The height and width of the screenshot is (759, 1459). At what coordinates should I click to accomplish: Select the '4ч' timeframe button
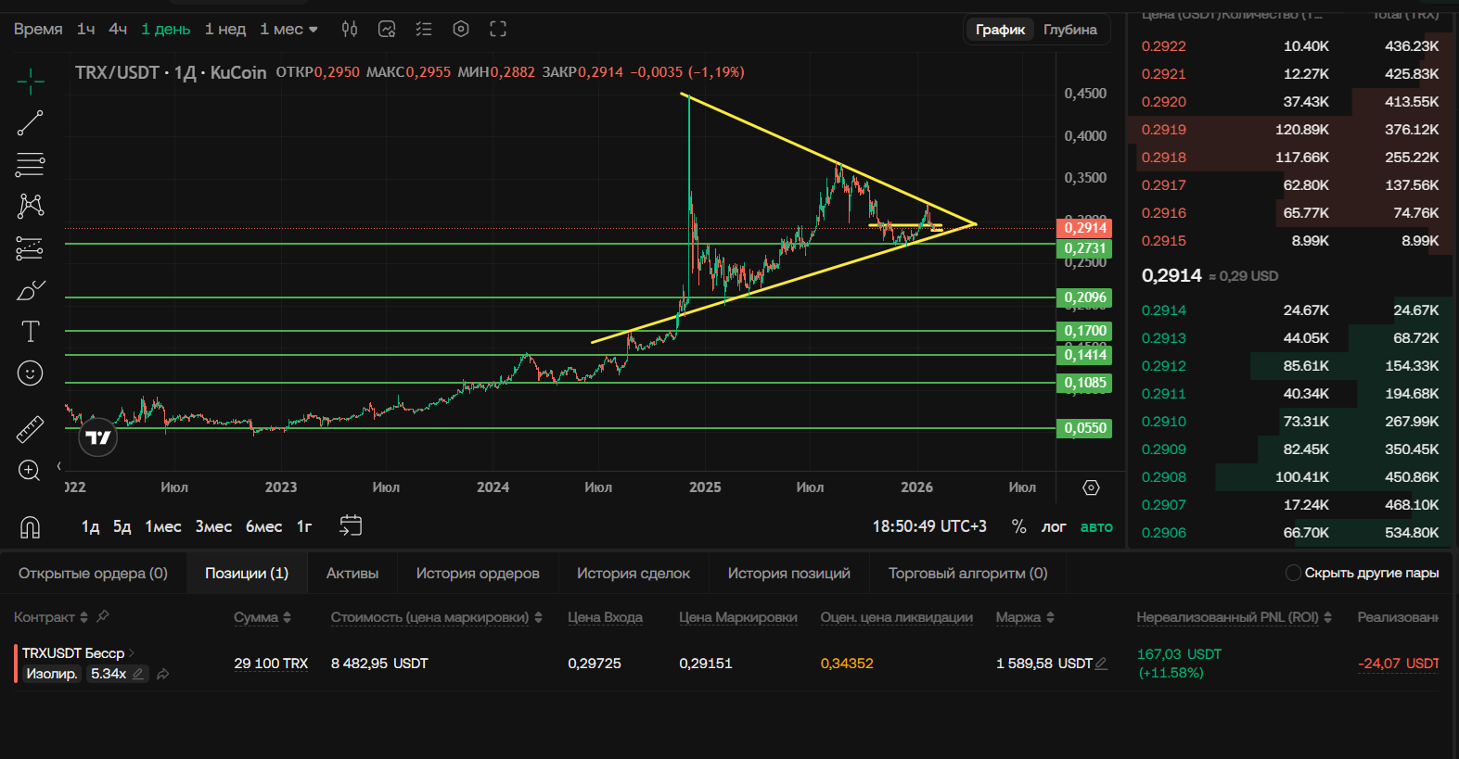(118, 30)
